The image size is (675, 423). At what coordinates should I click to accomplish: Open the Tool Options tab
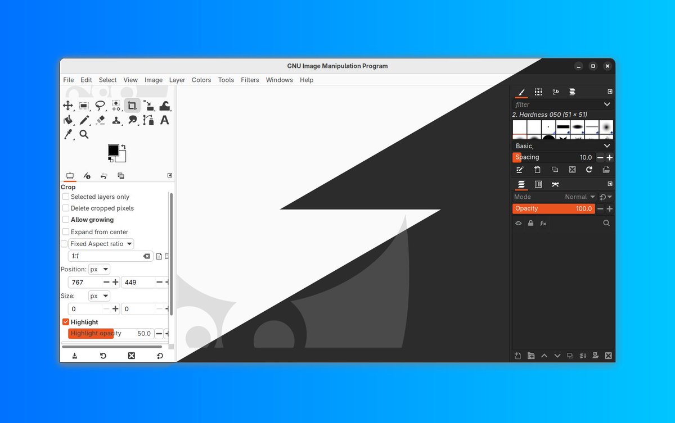pyautogui.click(x=70, y=176)
